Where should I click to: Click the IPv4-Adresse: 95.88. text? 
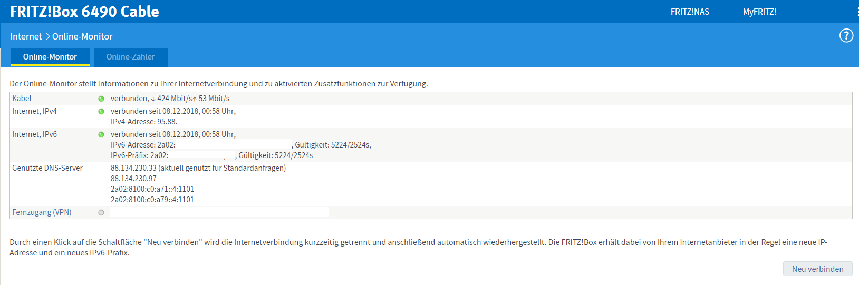tap(143, 122)
